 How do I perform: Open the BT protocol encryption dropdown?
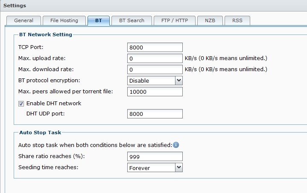(x=155, y=81)
